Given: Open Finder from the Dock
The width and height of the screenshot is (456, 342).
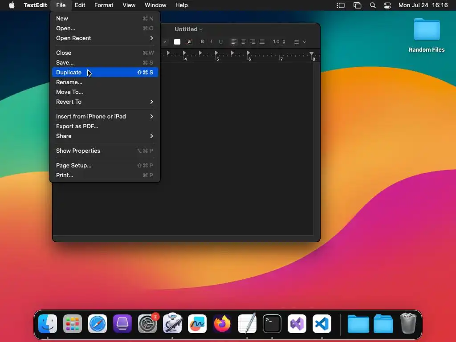Looking at the screenshot, I should tap(47, 324).
